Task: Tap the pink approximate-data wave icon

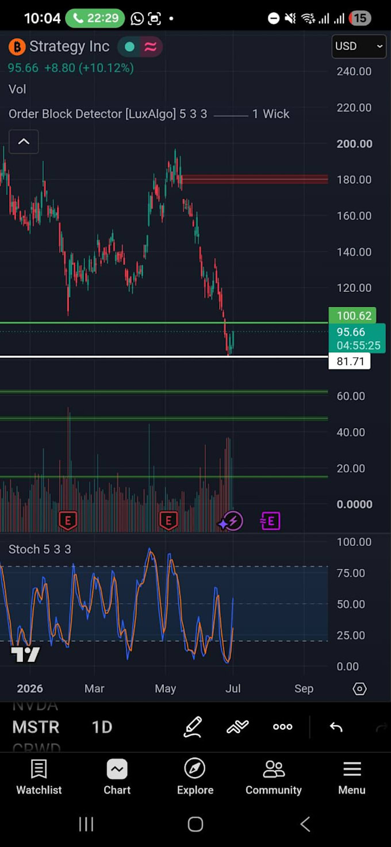Action: tap(151, 47)
